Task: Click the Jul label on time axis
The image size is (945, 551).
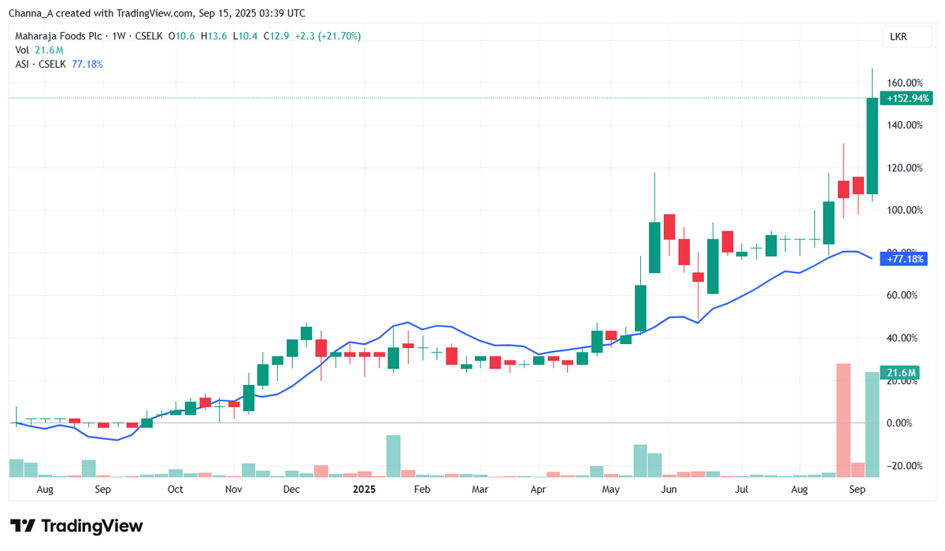Action: pos(741,489)
